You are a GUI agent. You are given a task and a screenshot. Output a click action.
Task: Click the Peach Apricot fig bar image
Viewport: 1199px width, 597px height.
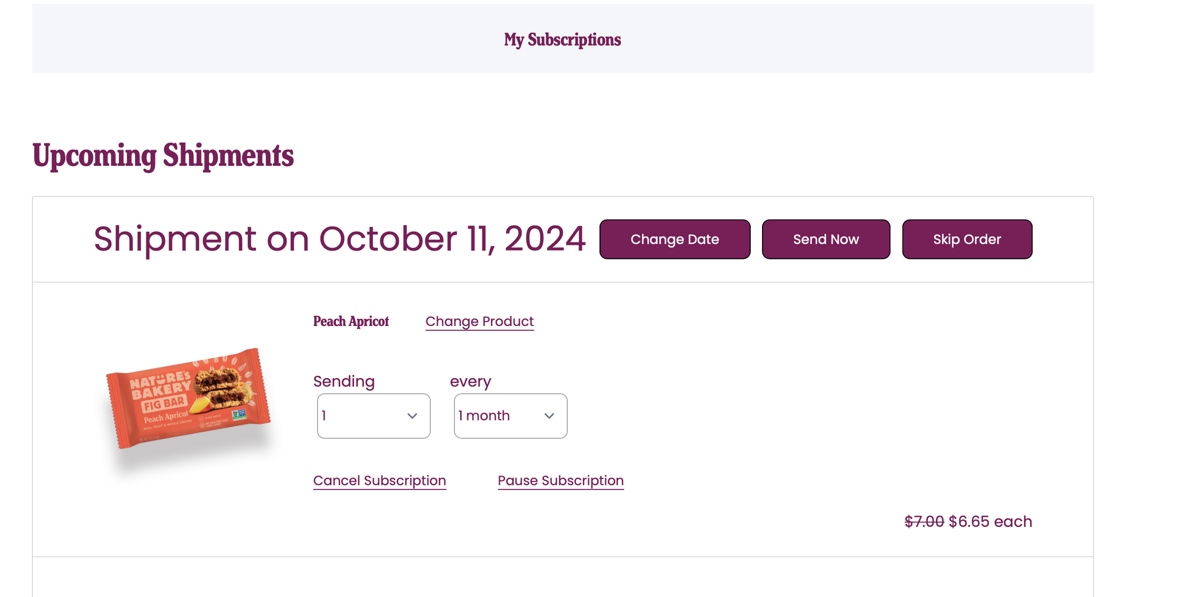coord(188,399)
